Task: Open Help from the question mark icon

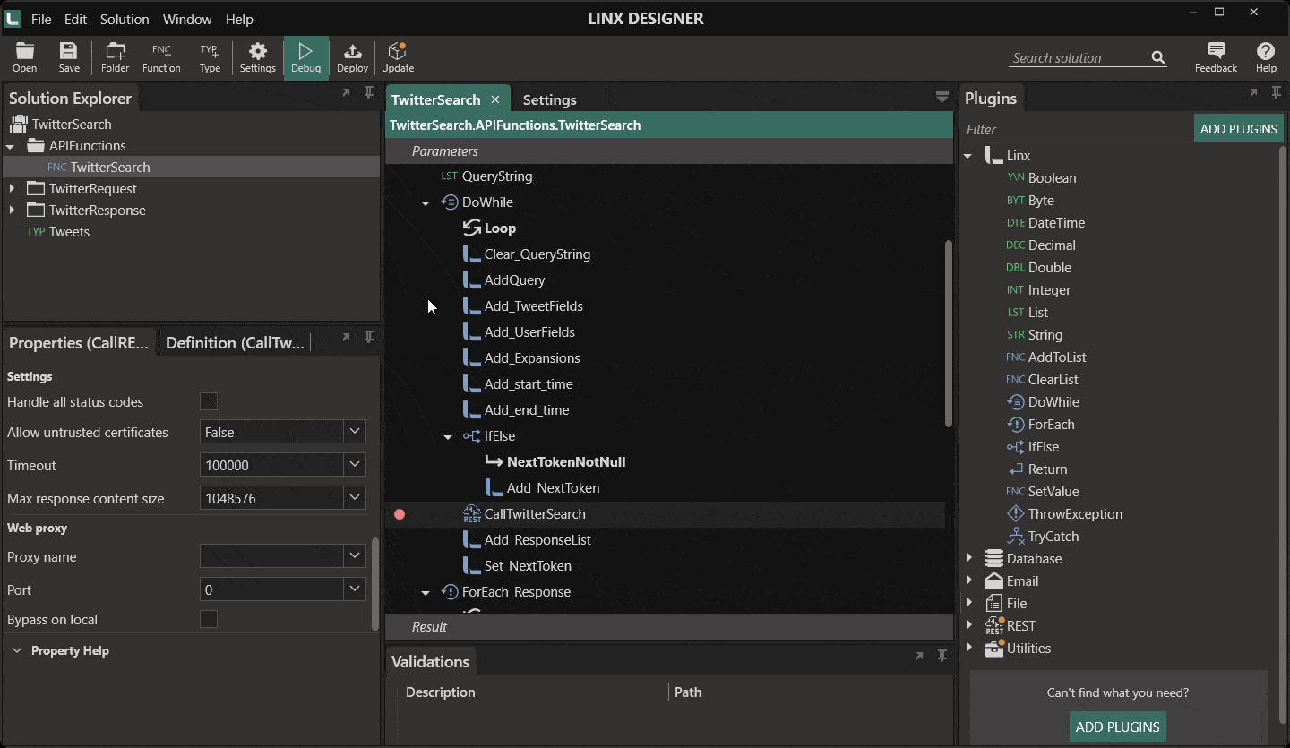Action: click(x=1266, y=57)
